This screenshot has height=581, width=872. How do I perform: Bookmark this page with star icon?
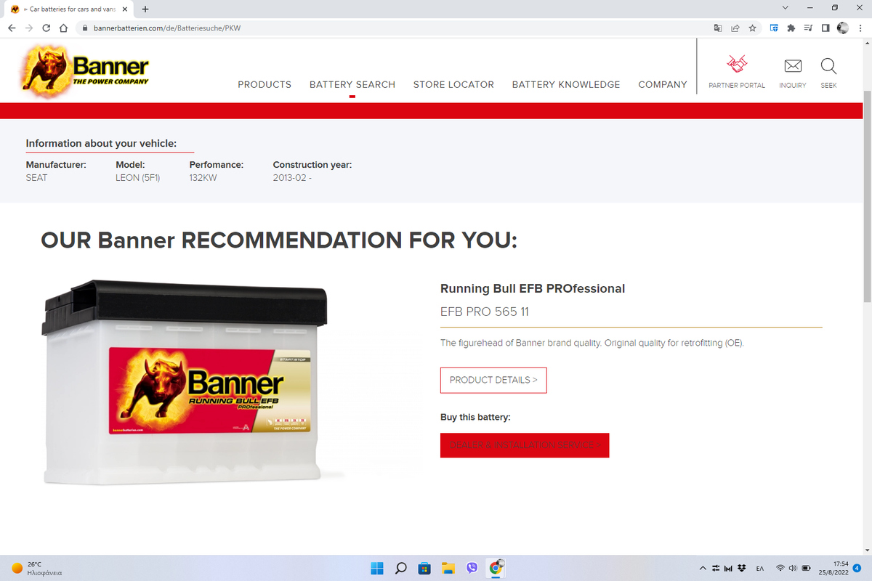[753, 28]
